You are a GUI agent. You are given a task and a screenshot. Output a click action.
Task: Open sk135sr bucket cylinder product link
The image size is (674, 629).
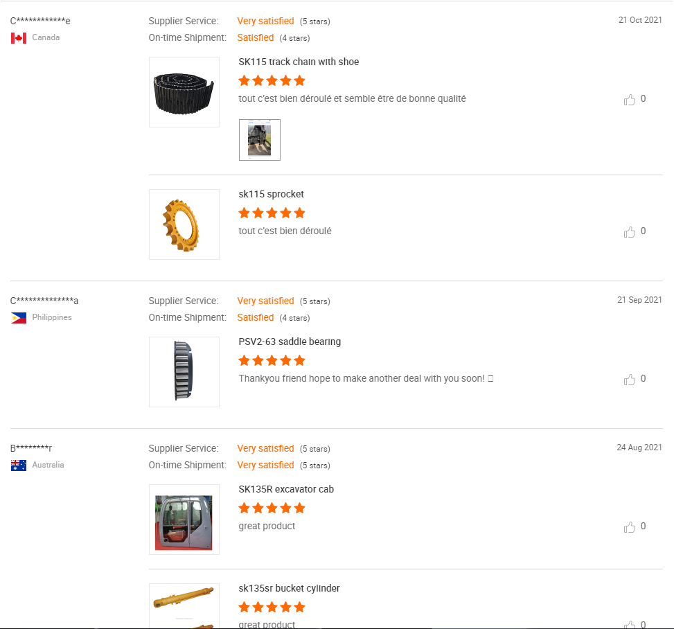(289, 588)
